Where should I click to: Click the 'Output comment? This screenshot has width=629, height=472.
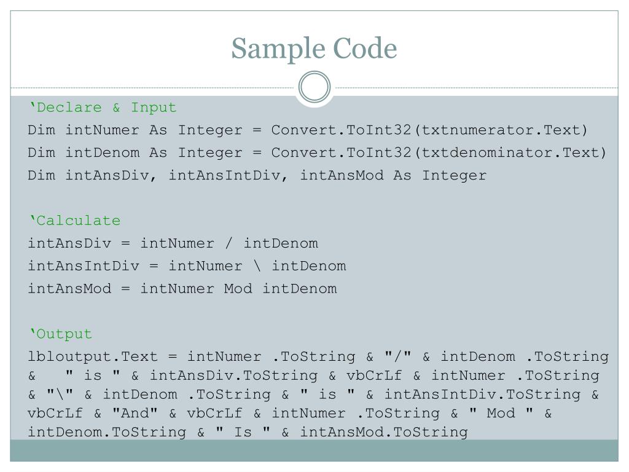click(60, 334)
